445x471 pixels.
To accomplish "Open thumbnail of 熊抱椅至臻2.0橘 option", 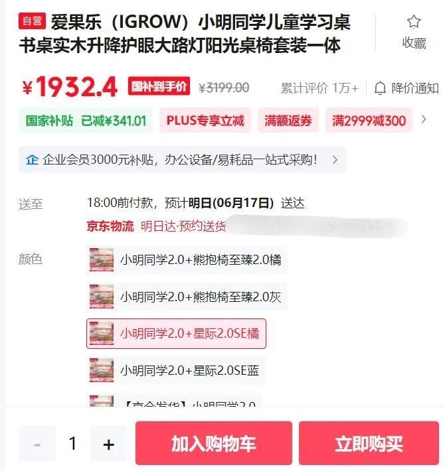I will (x=102, y=259).
